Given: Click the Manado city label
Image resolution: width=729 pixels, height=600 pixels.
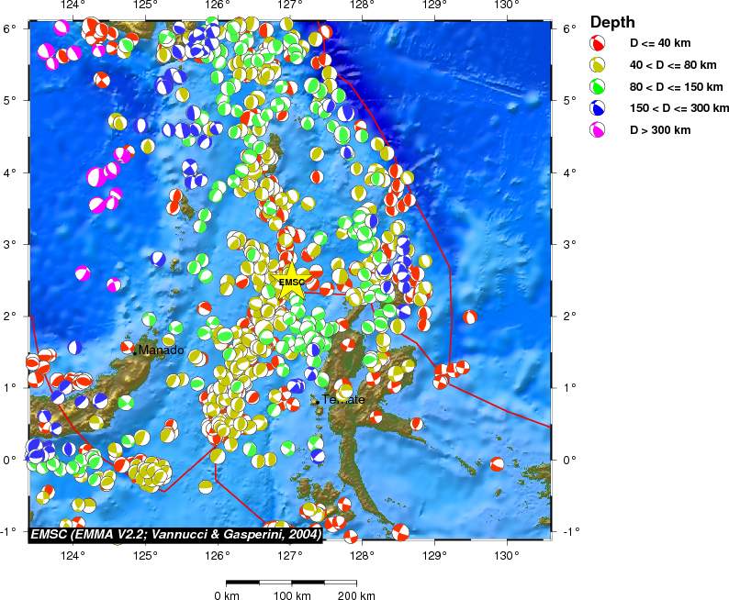Looking at the screenshot, I should tap(161, 350).
